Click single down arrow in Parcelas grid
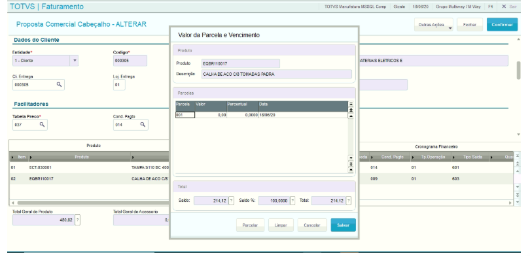The image size is (530, 256). (351, 158)
